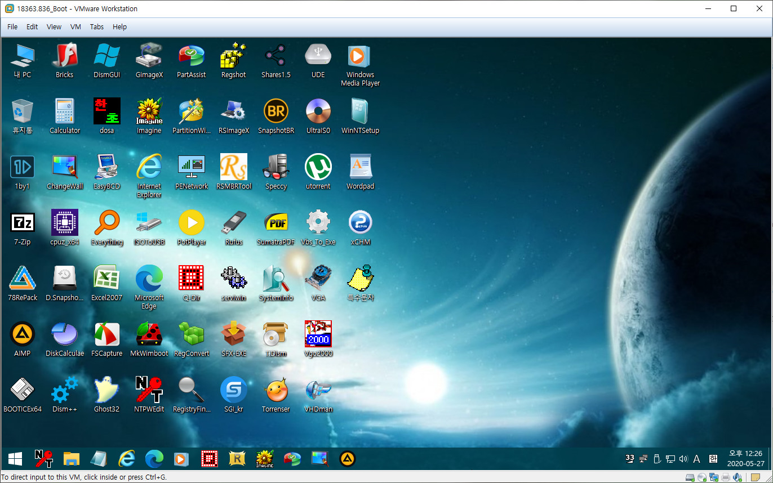Select the Q-Dir desktop icon
Image resolution: width=773 pixels, height=483 pixels.
pos(192,284)
